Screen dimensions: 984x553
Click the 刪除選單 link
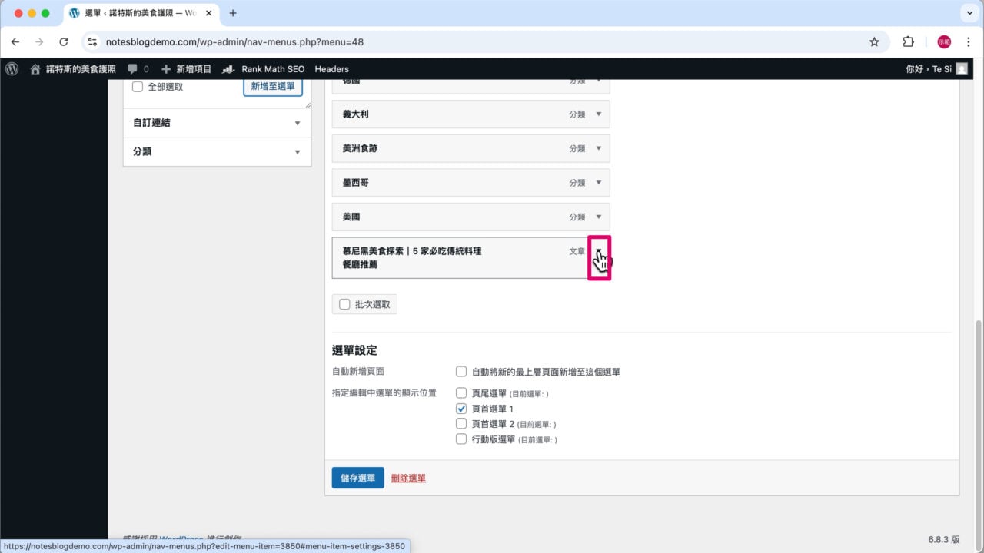coord(407,477)
